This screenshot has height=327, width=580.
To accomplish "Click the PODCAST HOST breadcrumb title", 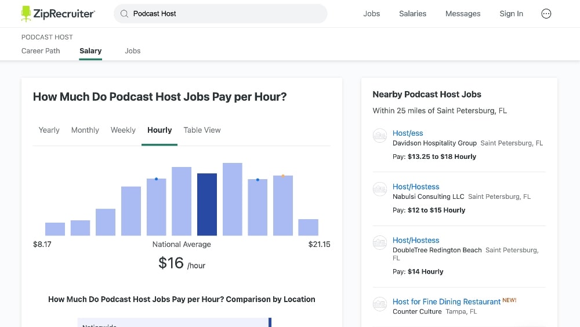I will 47,37.
